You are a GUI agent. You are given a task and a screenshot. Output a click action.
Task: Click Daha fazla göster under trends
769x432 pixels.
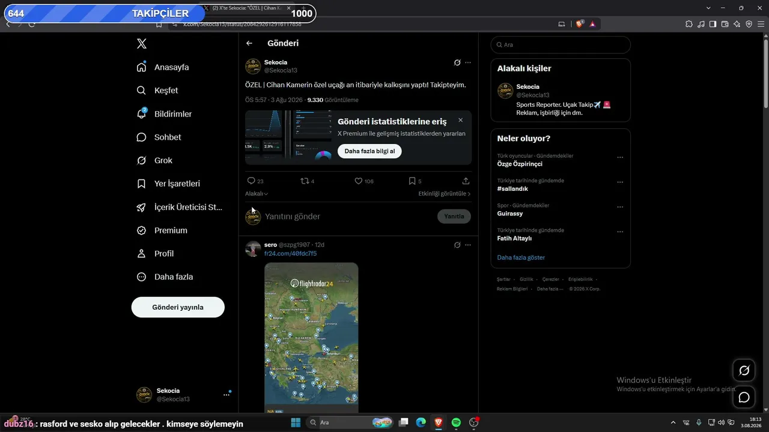click(x=521, y=257)
